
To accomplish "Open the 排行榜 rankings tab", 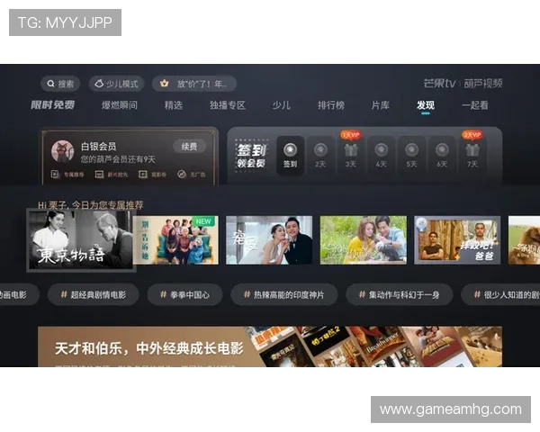I will click(x=331, y=105).
